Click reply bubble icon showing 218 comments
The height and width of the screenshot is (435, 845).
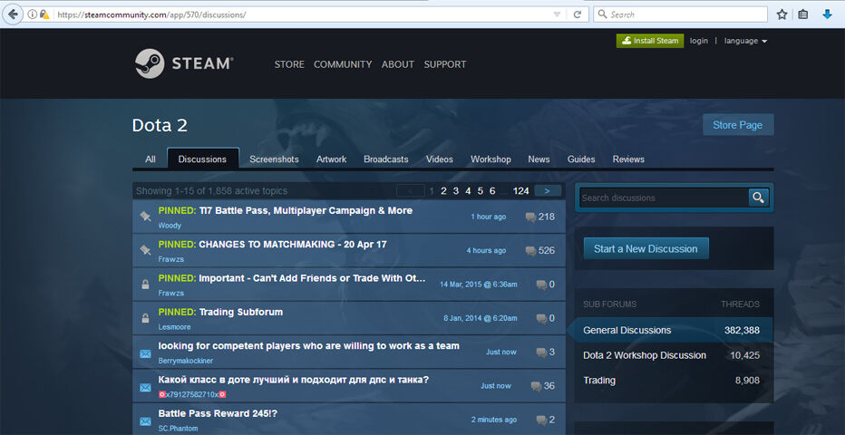tap(530, 217)
